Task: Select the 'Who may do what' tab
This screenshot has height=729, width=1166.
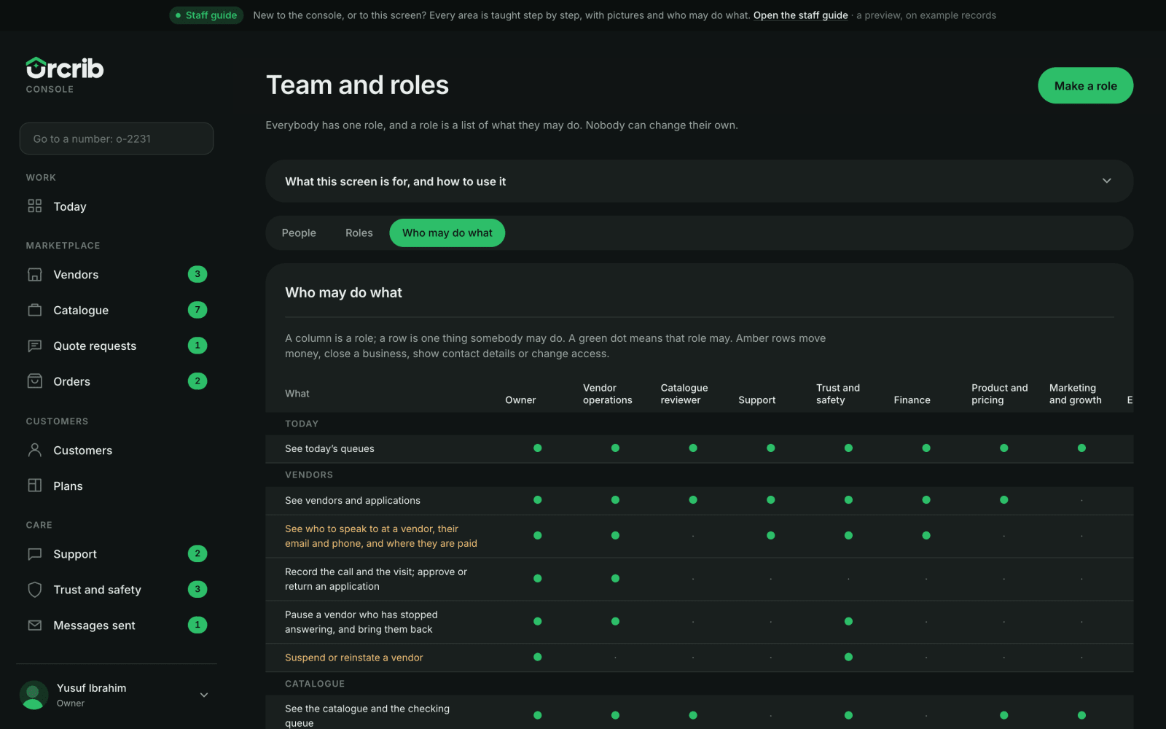Action: point(447,233)
